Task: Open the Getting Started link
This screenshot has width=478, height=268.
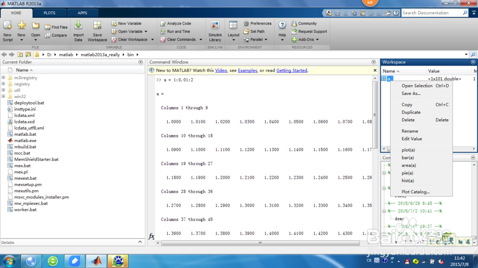Action: click(x=292, y=70)
